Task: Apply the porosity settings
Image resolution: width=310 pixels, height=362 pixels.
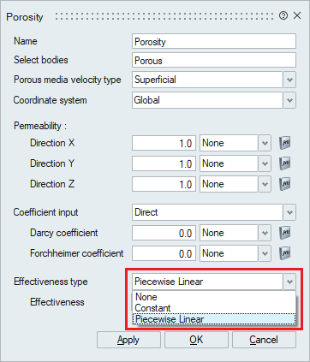Action: click(128, 340)
